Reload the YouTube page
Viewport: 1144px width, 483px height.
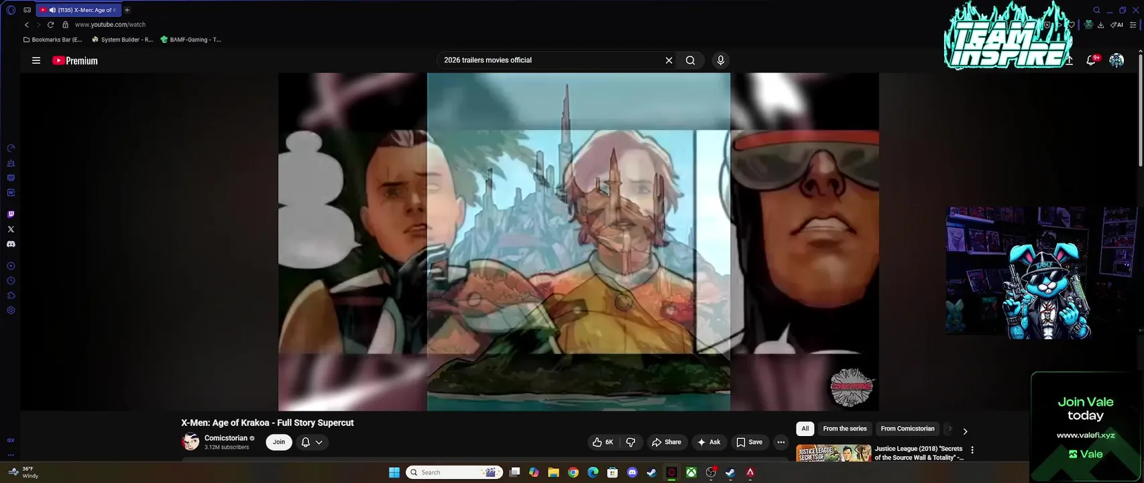tap(50, 25)
